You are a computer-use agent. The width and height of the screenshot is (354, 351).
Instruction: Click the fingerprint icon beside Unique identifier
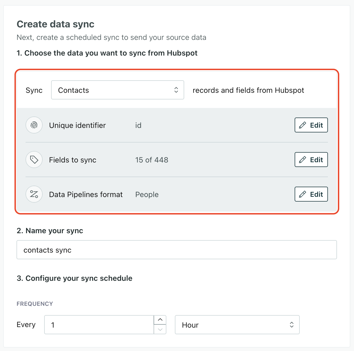34,125
